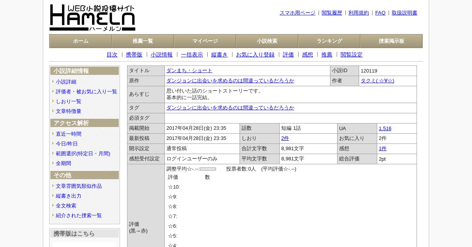Open しおり一覧 in the sidebar
The height and width of the screenshot is (247, 472).
click(68, 102)
